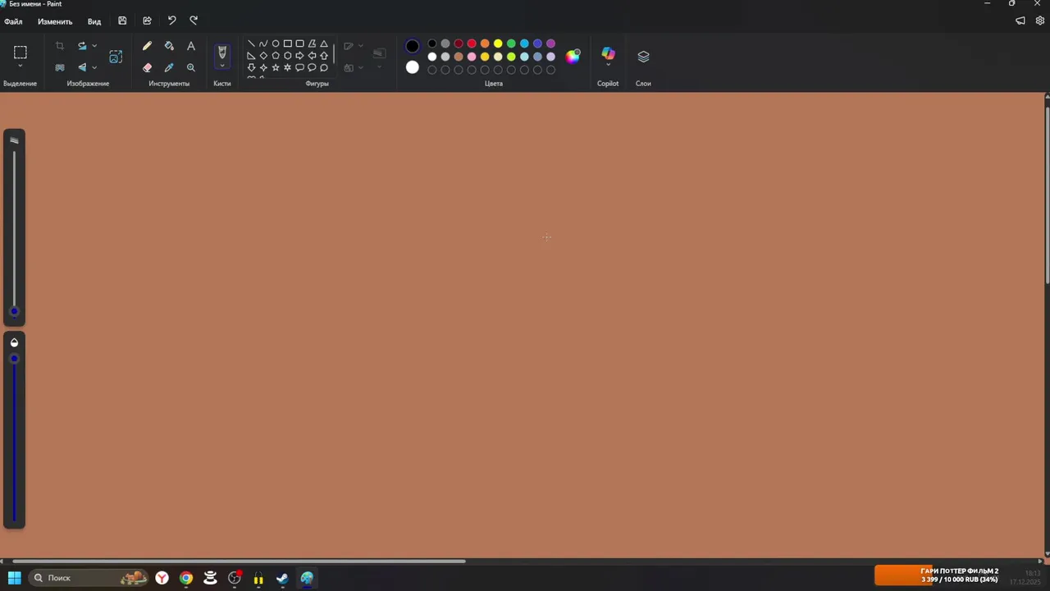Open Steam from taskbar
The width and height of the screenshot is (1050, 591).
pos(282,578)
